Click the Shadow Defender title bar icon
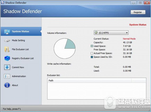 [x=2, y=3]
